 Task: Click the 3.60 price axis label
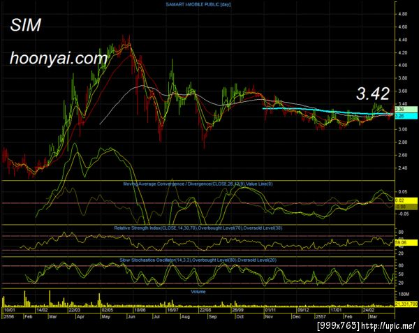coord(402,91)
